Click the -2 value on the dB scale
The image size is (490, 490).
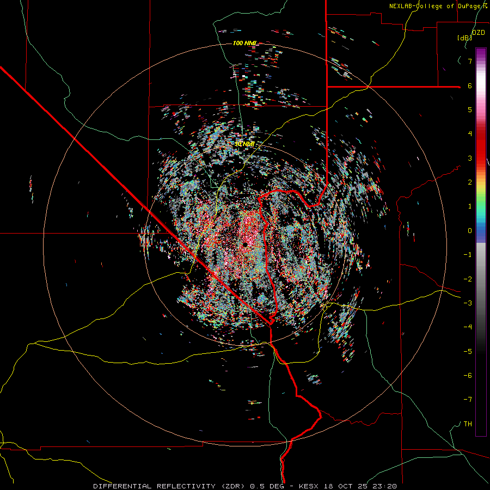pos(468,279)
